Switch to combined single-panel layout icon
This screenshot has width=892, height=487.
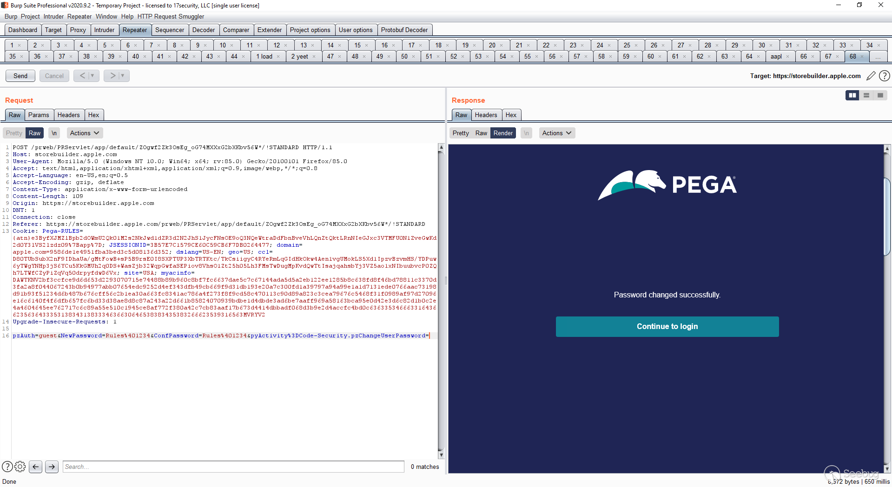tap(880, 95)
